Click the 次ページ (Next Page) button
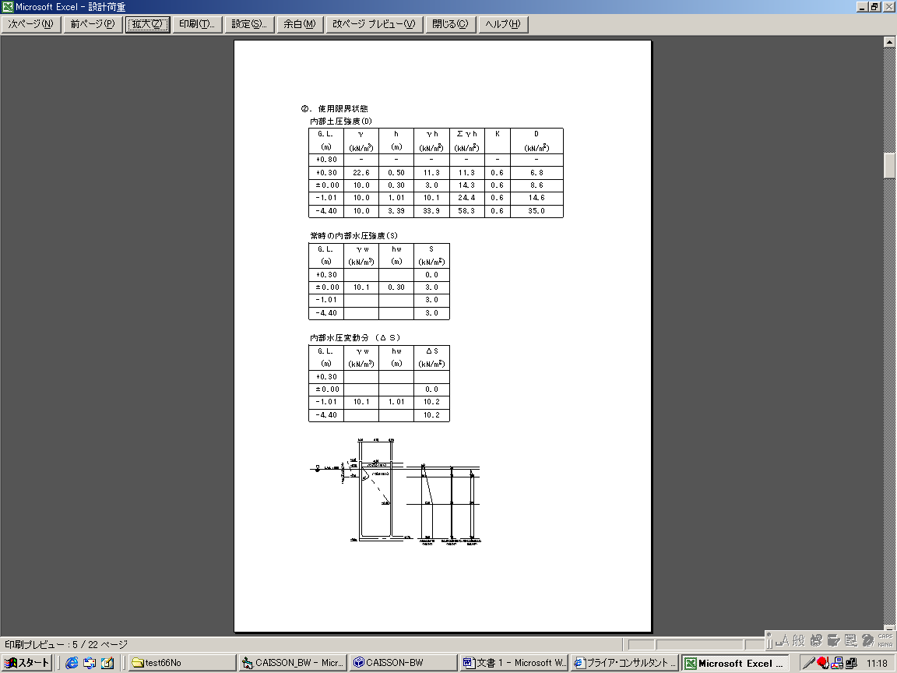 point(31,24)
